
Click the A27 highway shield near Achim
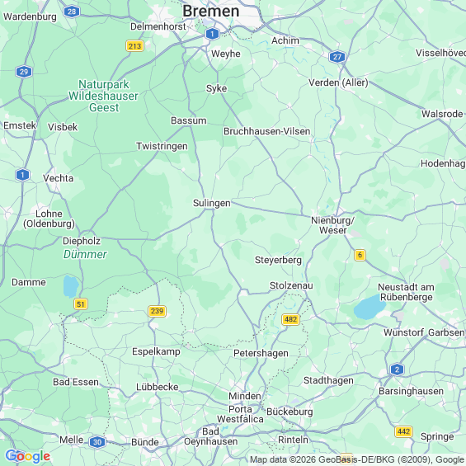click(337, 57)
